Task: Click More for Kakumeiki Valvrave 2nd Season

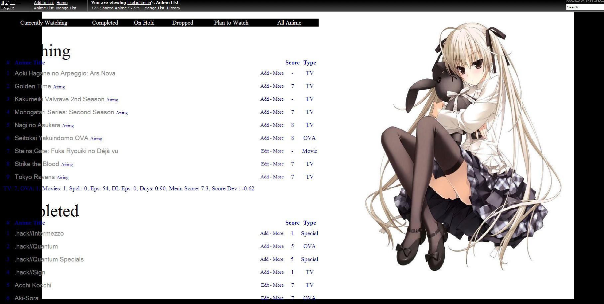Action: click(278, 99)
